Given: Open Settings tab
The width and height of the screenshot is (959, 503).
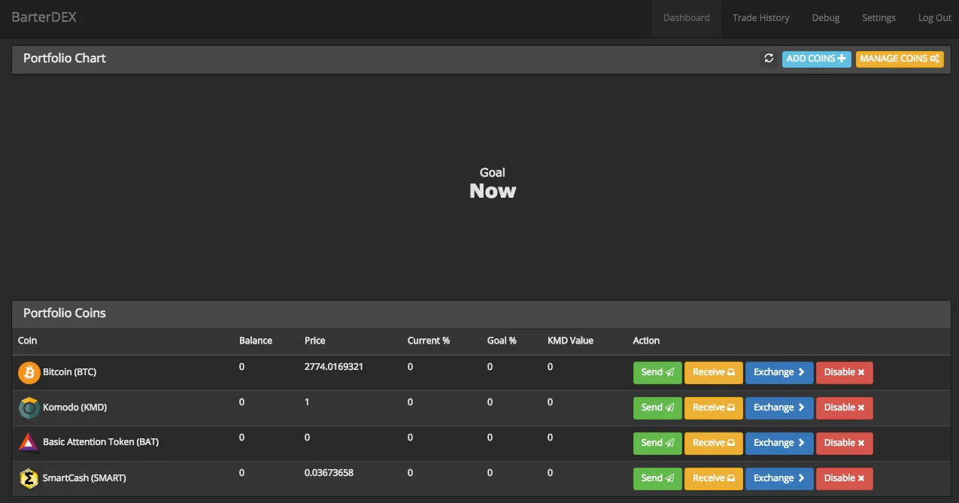Looking at the screenshot, I should (x=879, y=18).
